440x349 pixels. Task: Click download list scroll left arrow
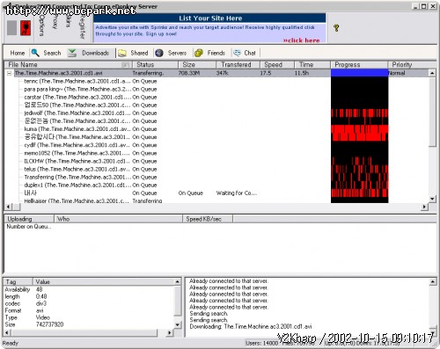coord(8,207)
